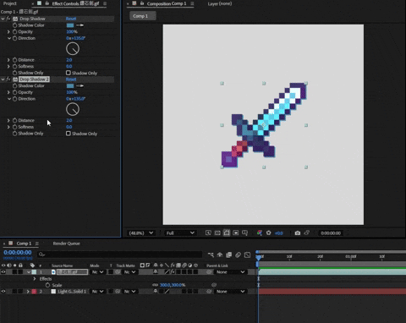Open Effect Controls panel menu
This screenshot has height=323, width=406.
(x=105, y=3)
